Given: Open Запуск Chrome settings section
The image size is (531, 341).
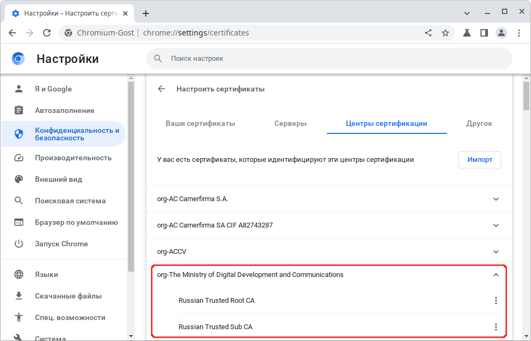Looking at the screenshot, I should coord(63,244).
